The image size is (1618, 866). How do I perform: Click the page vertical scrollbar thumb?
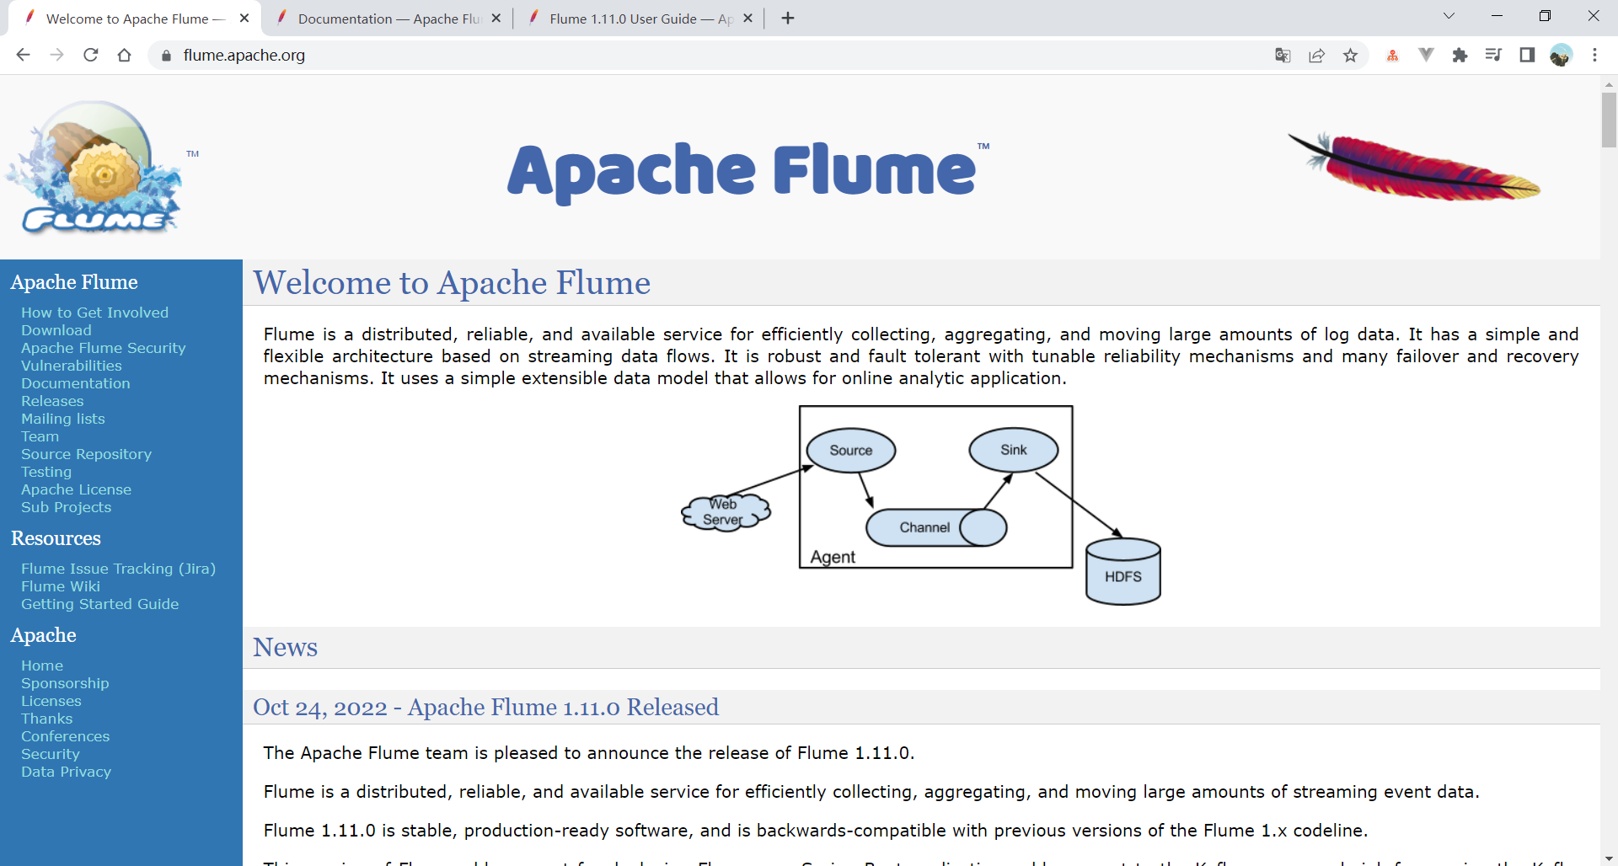point(1609,120)
